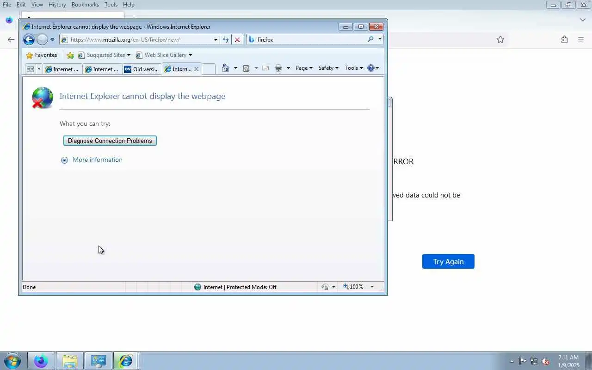Screen dimensions: 592x370
Task: Click Try Again button in Firefox
Action: pyautogui.click(x=448, y=262)
